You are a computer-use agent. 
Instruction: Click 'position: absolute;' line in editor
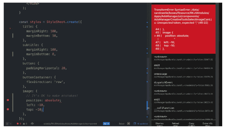click(x=44, y=100)
